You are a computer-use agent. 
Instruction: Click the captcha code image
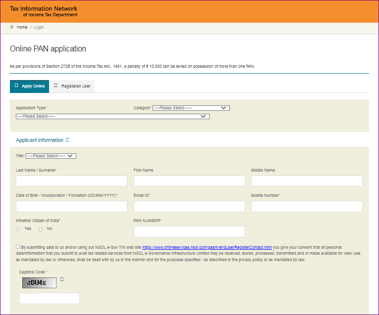39,283
